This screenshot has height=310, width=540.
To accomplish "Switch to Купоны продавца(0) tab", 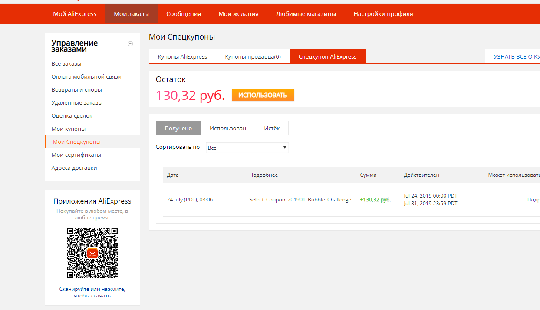I will 253,56.
